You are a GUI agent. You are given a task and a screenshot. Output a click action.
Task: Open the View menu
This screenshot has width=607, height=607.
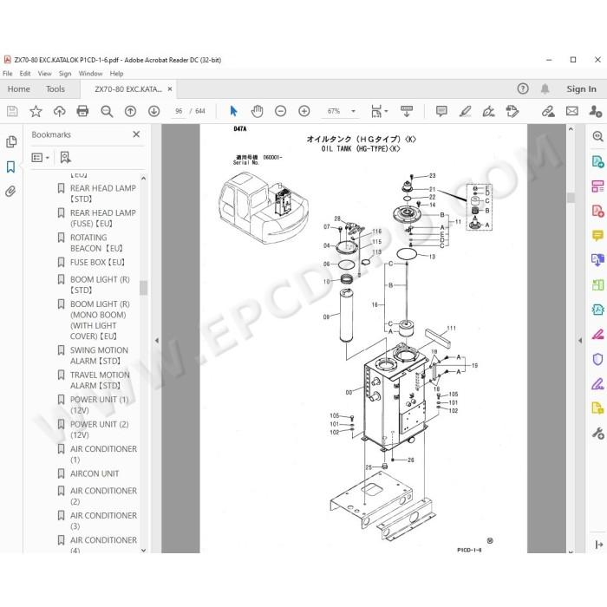[44, 74]
